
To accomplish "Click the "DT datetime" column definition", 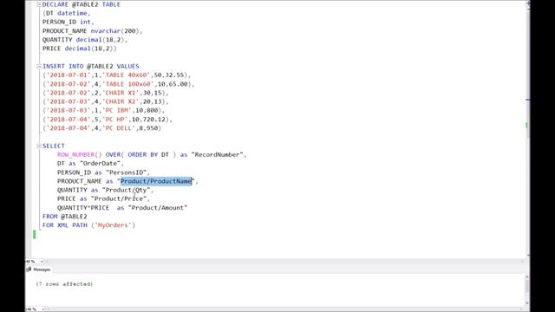I will tap(67, 13).
